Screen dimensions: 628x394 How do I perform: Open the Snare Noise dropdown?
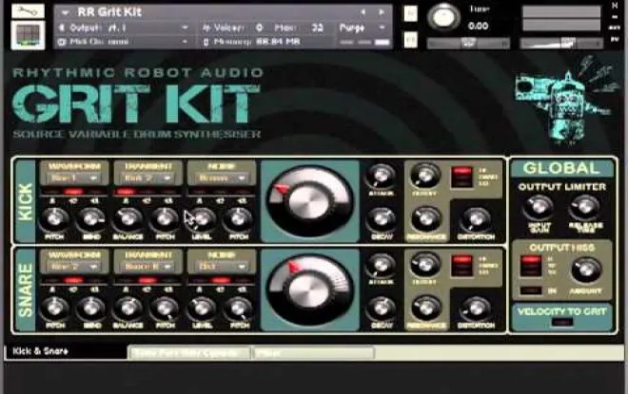tap(222, 267)
